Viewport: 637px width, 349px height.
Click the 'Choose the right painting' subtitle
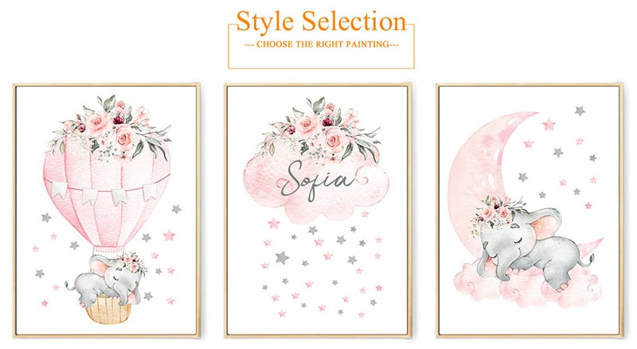(x=322, y=45)
